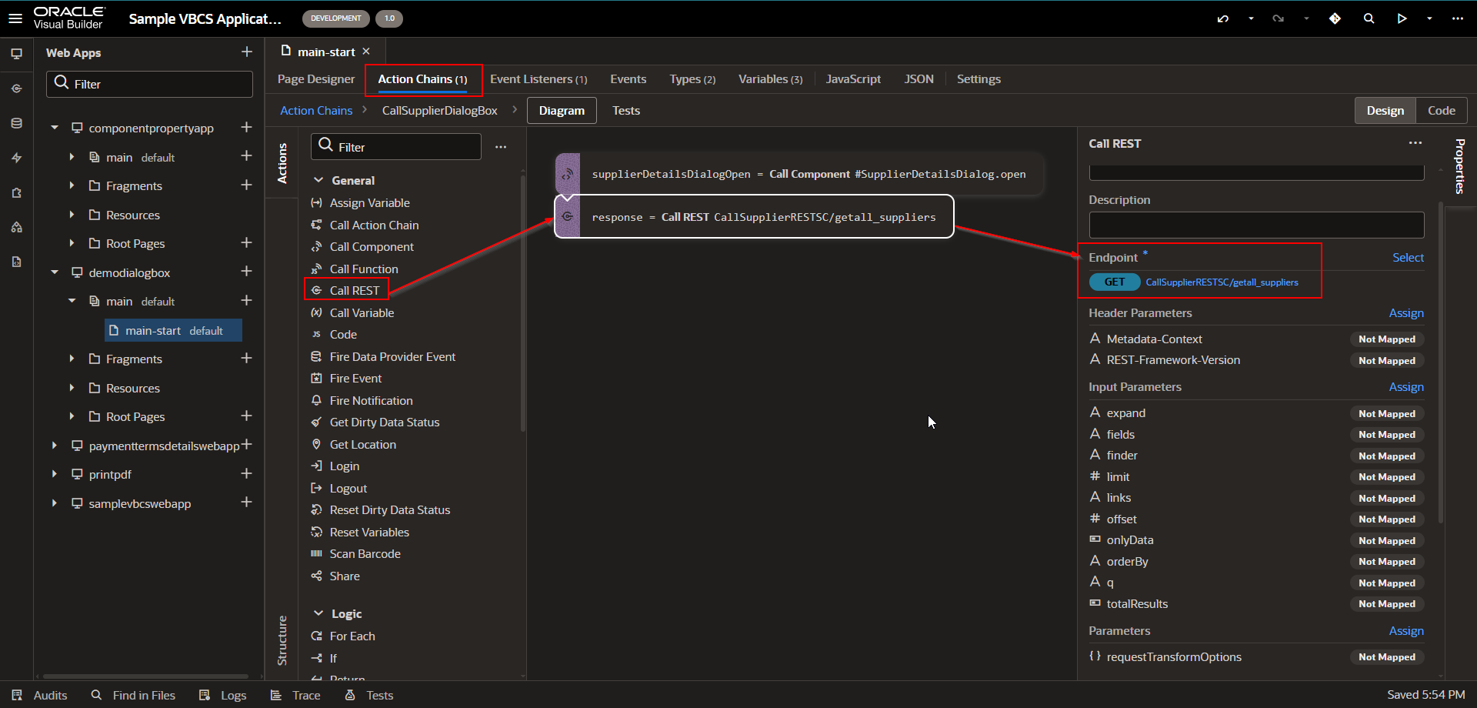Expand samplevbcswebapp tree node
1477x708 pixels.
55,503
